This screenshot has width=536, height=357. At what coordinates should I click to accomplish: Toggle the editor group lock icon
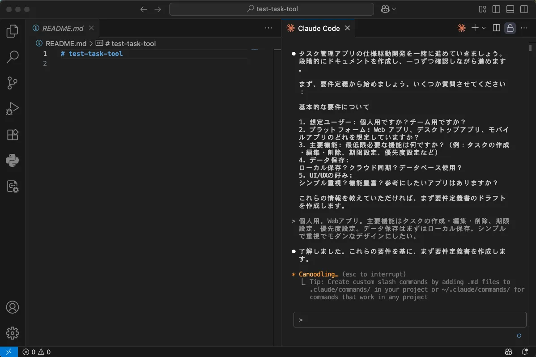tap(510, 28)
